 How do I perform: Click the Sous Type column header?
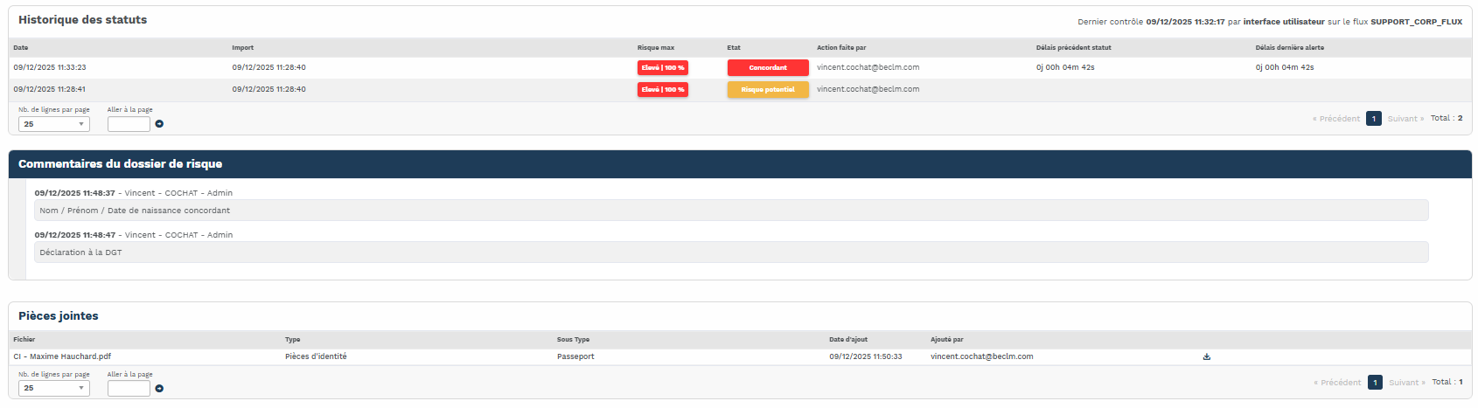(x=573, y=340)
